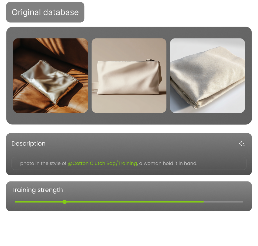Click the green slider track left of handle
This screenshot has height=246, width=258.
tap(39, 202)
